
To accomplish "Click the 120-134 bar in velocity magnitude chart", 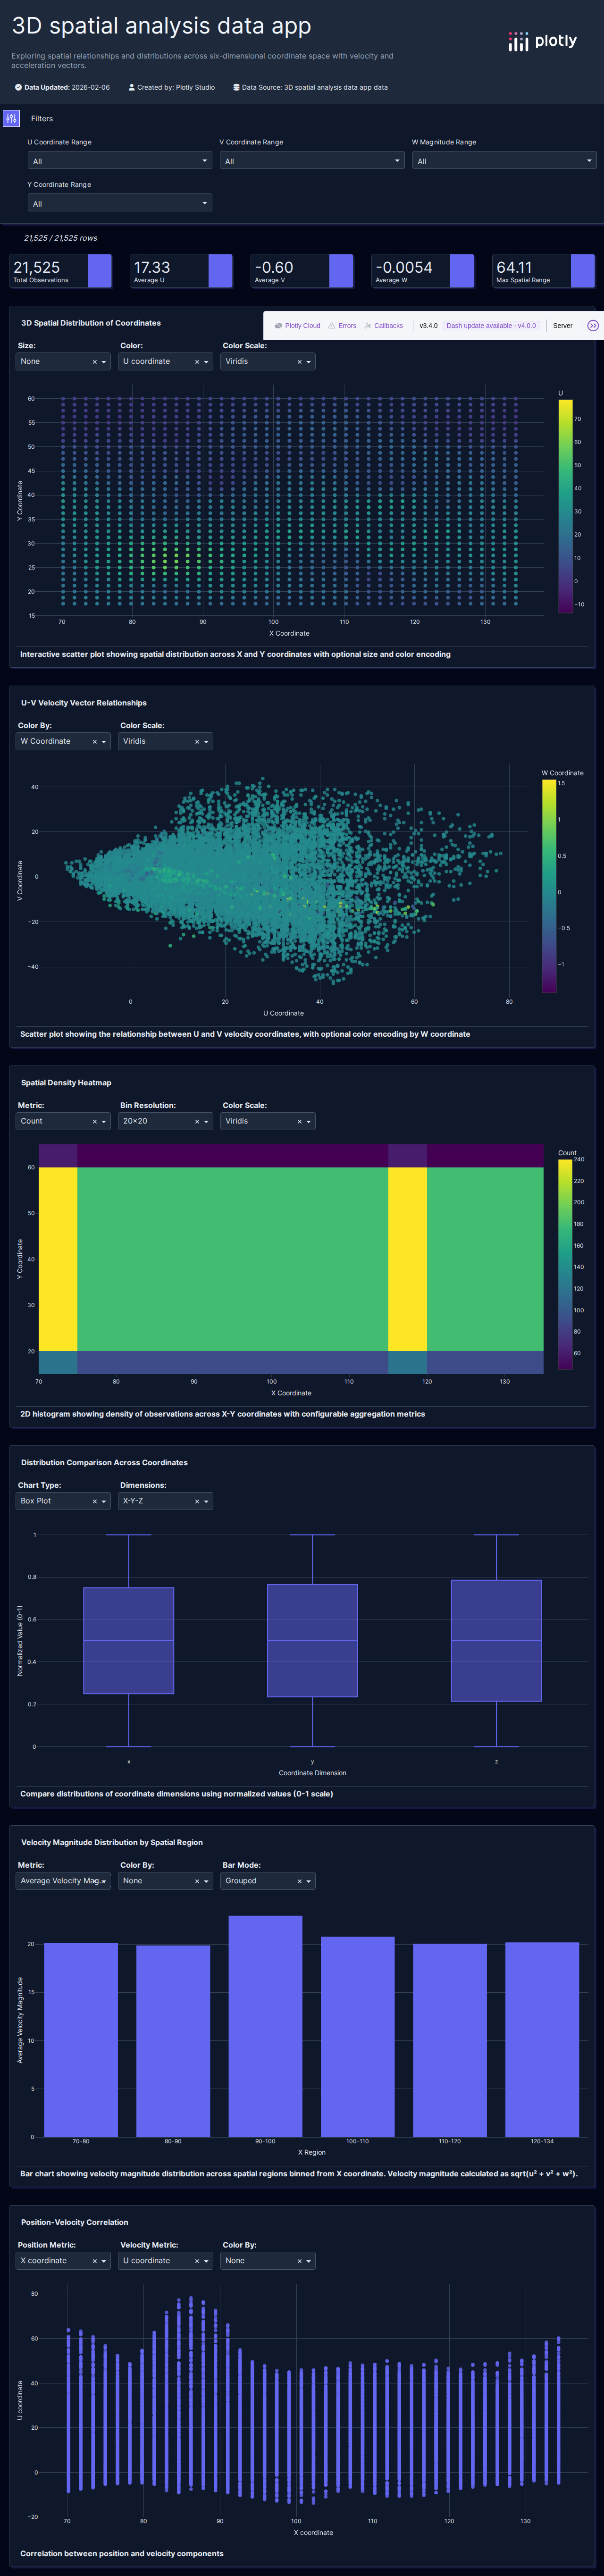I will tap(542, 2040).
